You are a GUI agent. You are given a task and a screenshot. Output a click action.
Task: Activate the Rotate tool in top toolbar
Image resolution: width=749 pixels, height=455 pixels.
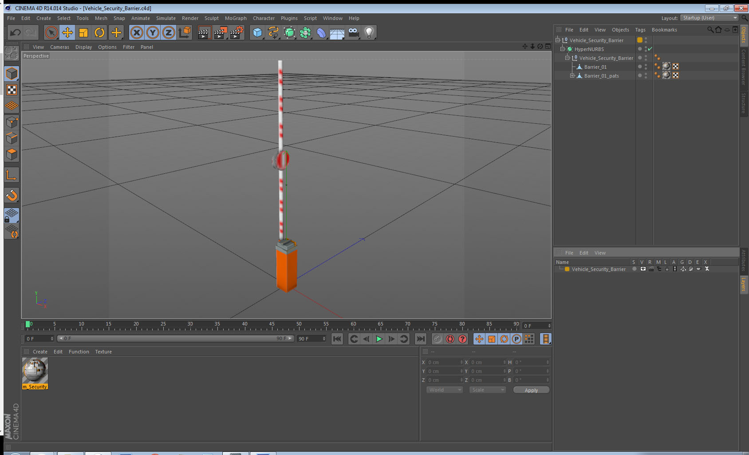point(99,32)
